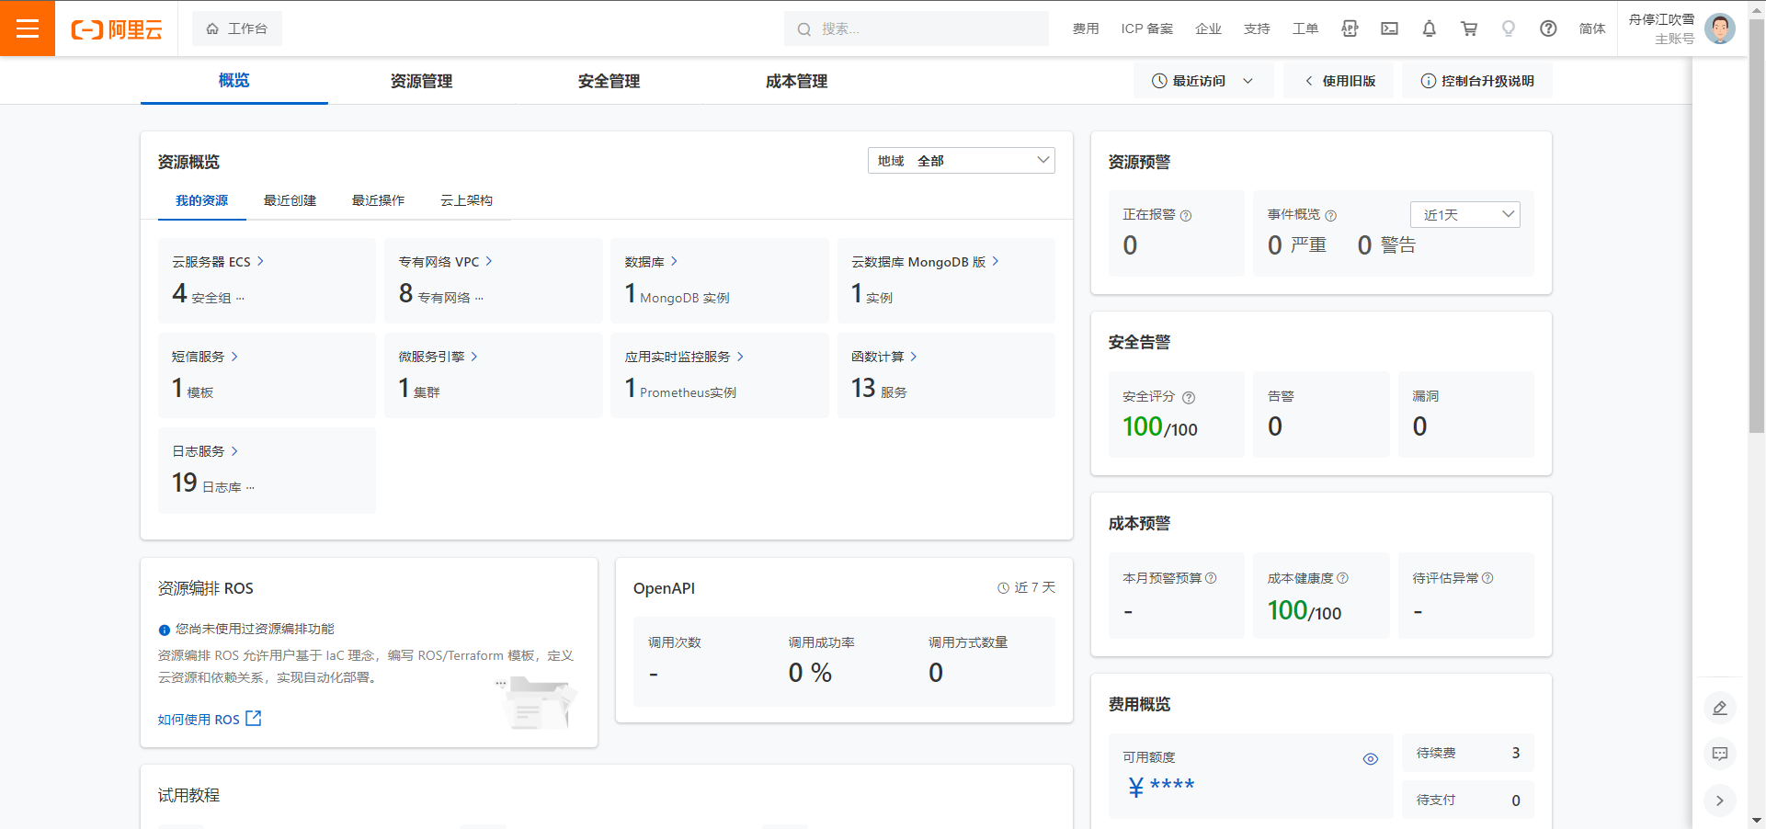The width and height of the screenshot is (1766, 829).
Task: Open the 微服务引擎 resource link
Action: tap(438, 357)
